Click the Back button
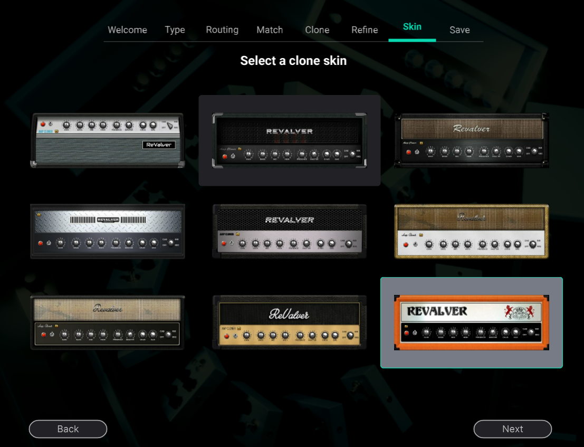Screen dimensions: 584x447 68,429
